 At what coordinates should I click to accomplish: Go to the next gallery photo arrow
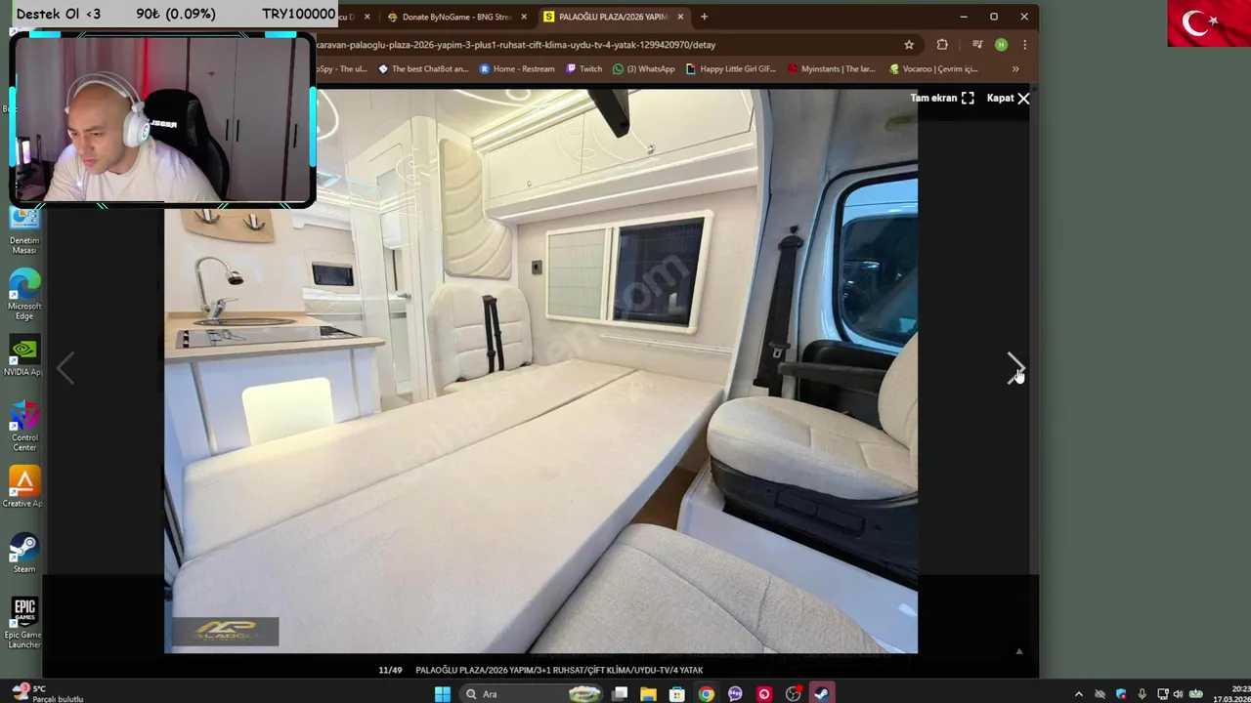1014,369
